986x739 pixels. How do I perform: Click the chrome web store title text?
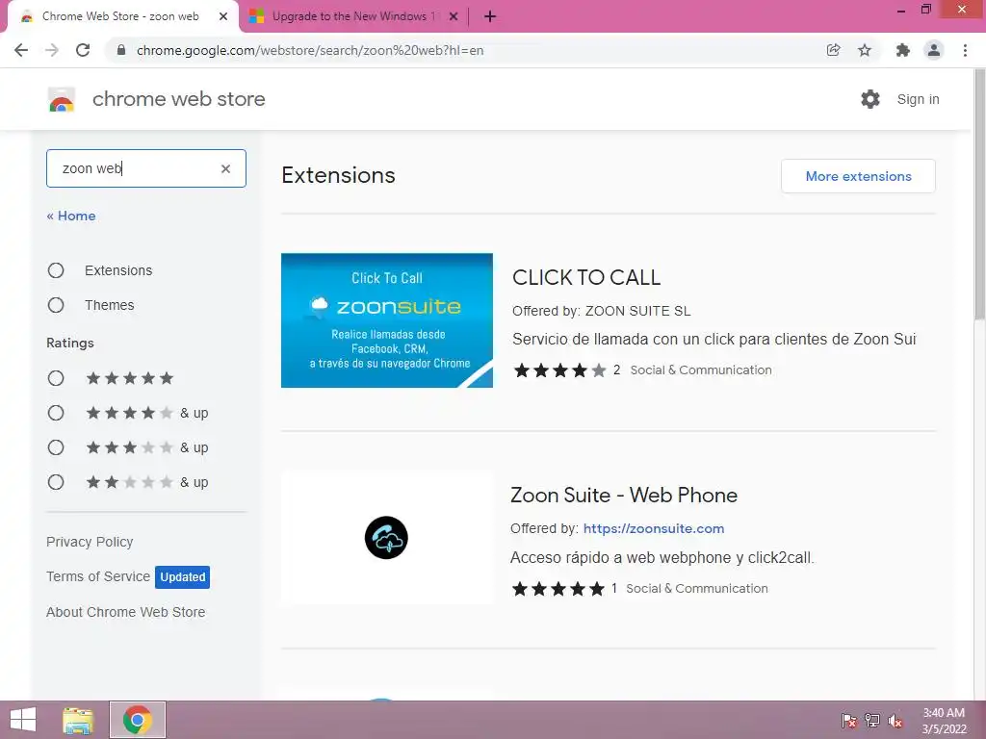(178, 99)
